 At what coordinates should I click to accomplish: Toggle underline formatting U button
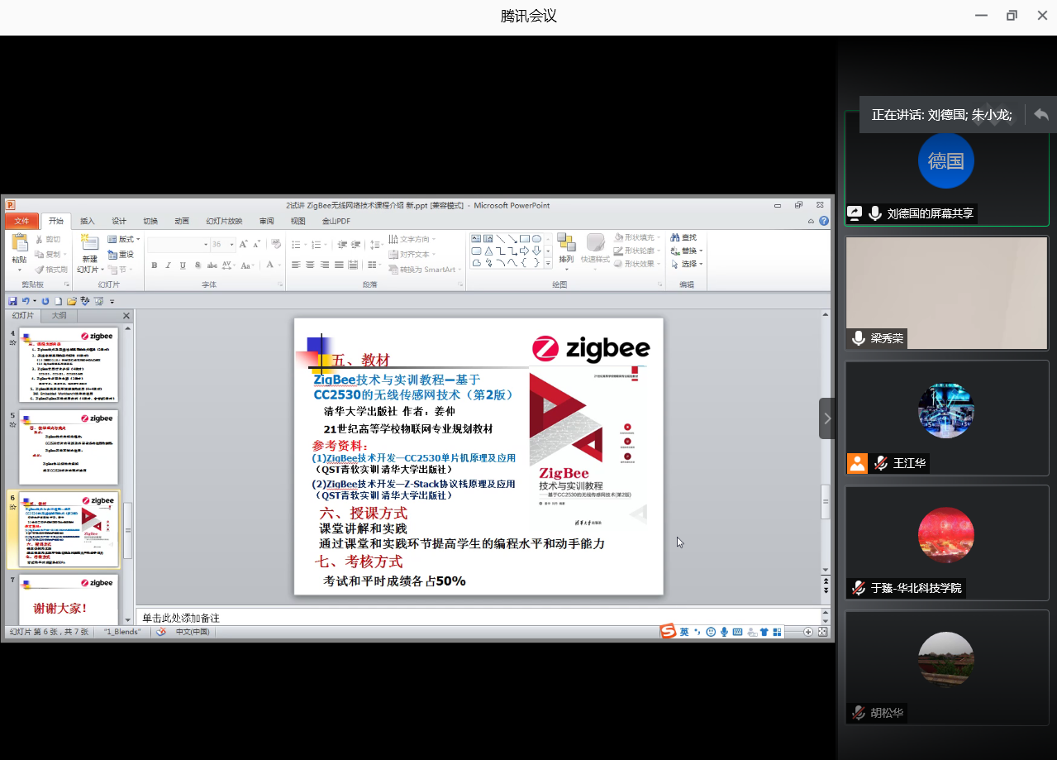183,265
